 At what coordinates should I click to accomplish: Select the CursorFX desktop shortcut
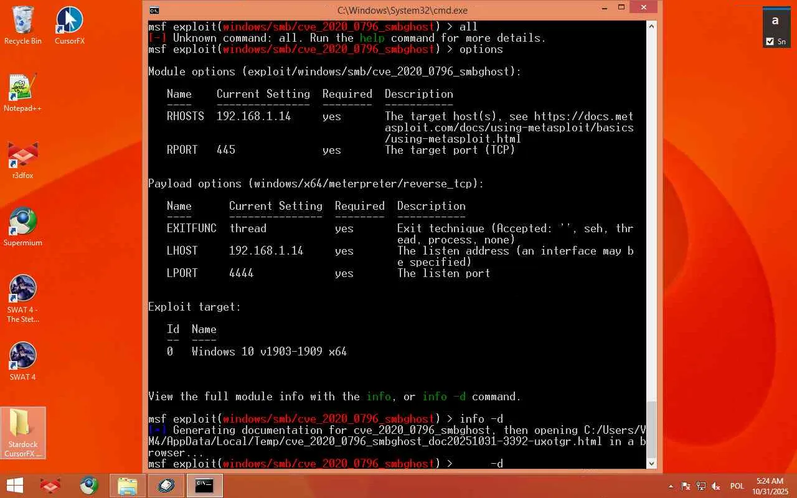tap(69, 26)
